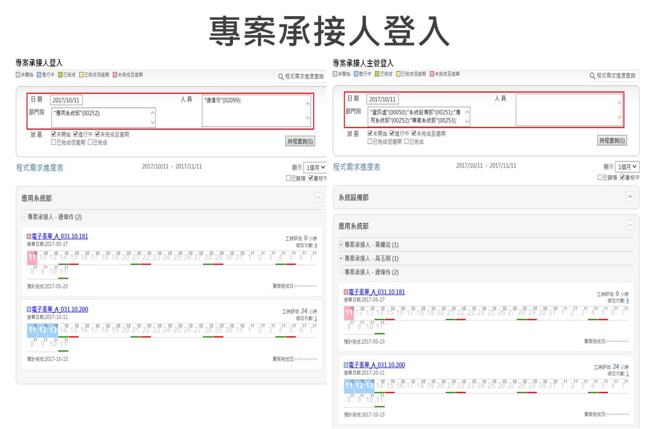This screenshot has width=659, height=429.
Task: Click the 日期 date field in left panel
Action: (x=66, y=100)
